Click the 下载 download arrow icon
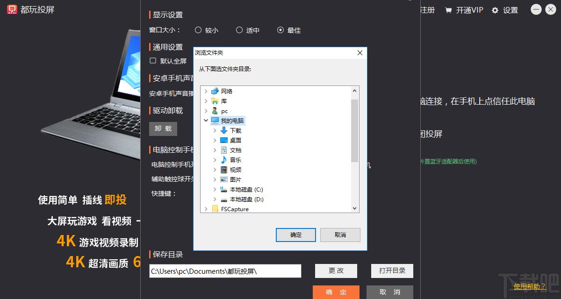Screen dimensions: 561x299 tap(224, 130)
